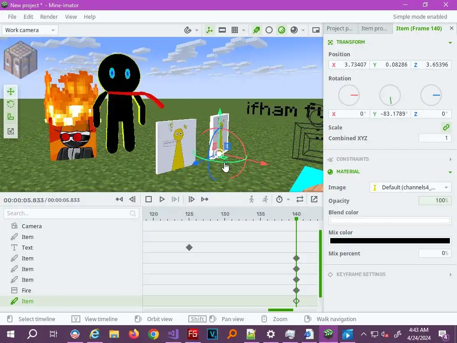Switch to the Project properties tab

[x=340, y=28]
